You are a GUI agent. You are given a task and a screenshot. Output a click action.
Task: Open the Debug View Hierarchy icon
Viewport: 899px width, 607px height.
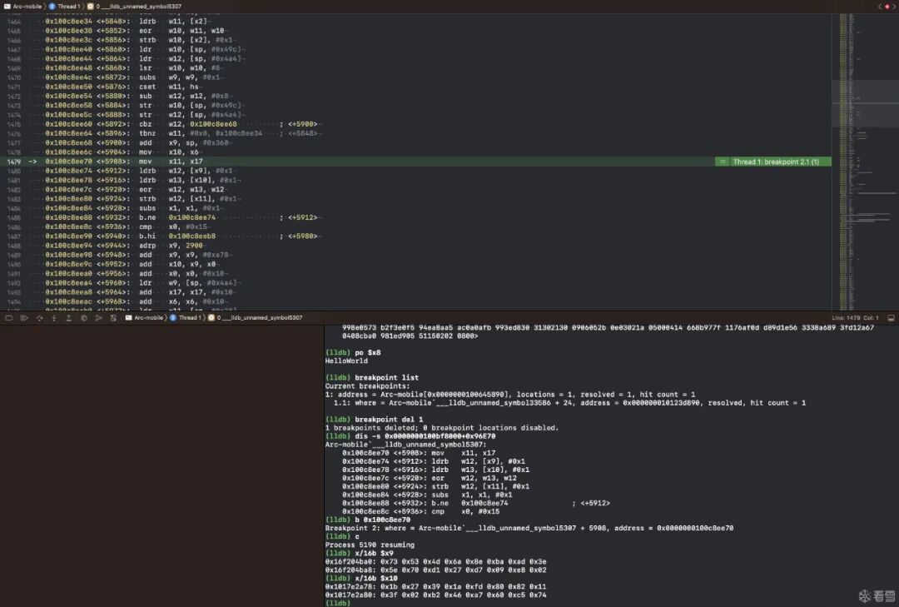pos(84,318)
